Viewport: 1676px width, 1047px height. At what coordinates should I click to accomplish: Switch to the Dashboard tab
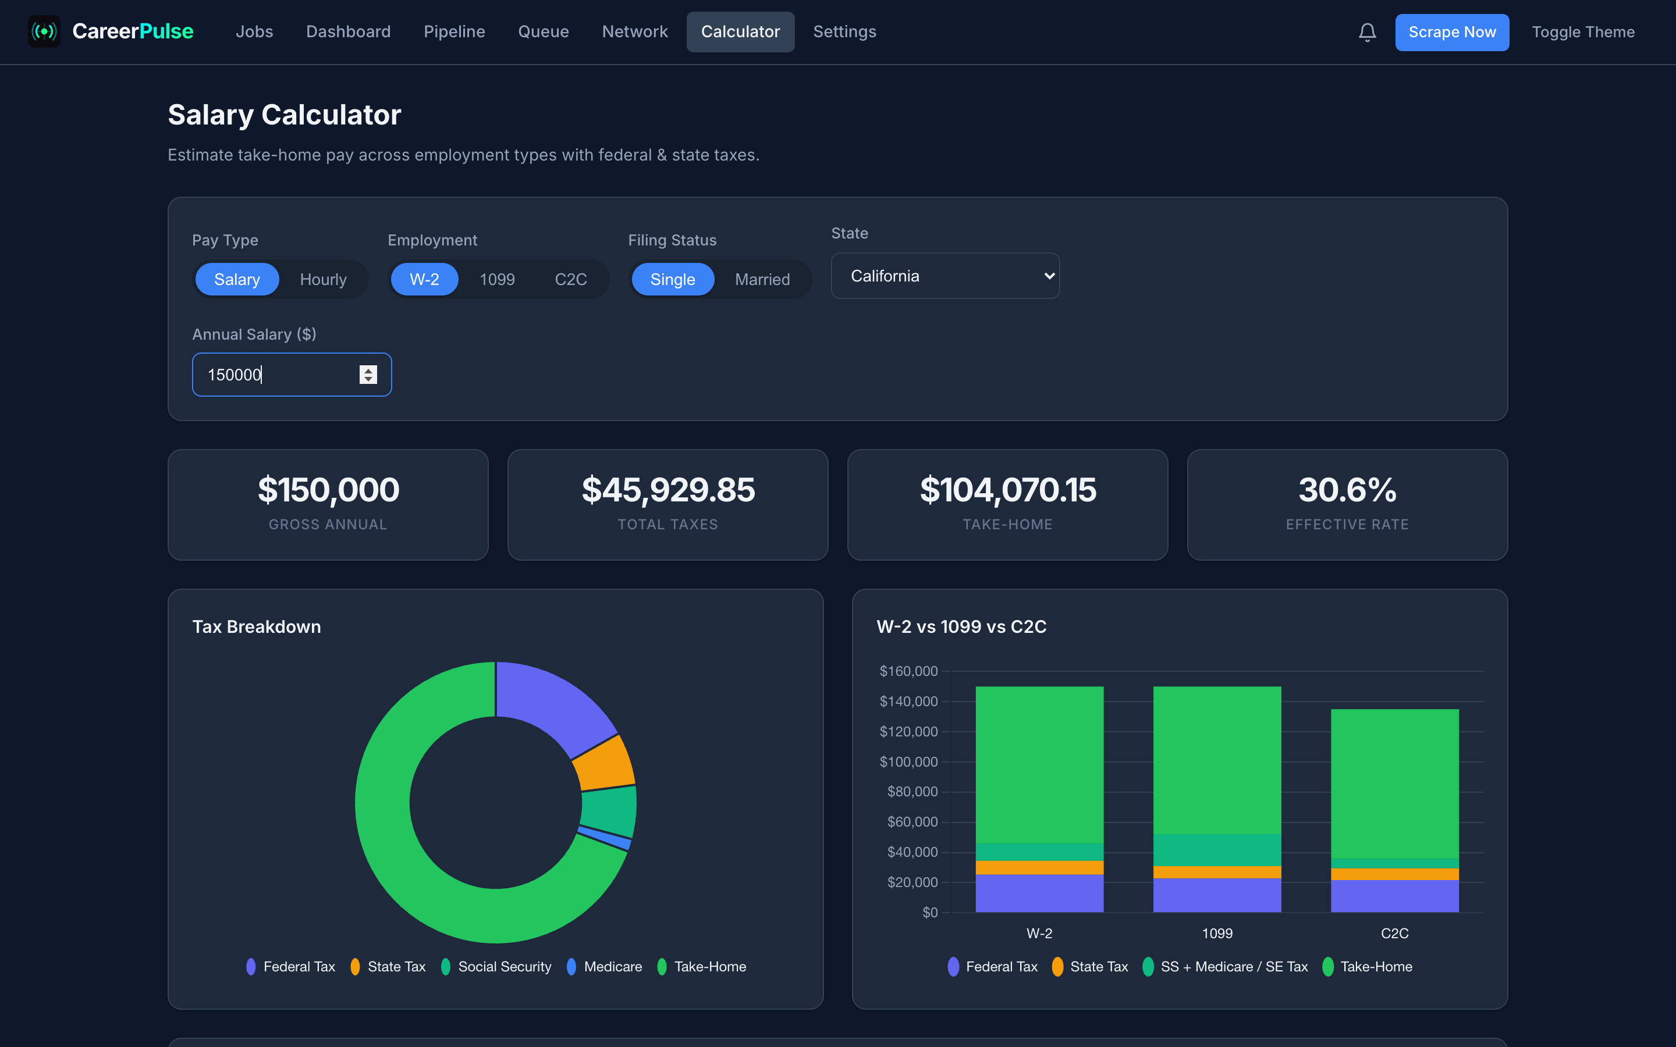coord(349,32)
